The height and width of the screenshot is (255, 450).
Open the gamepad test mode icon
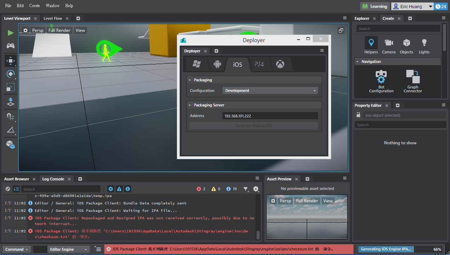coord(10,45)
